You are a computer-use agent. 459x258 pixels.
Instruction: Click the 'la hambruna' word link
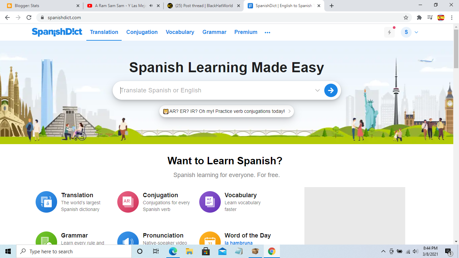click(x=239, y=243)
